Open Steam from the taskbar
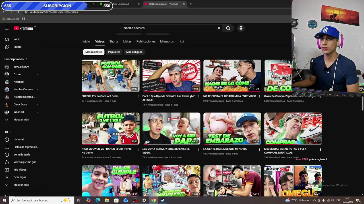This screenshot has width=364, height=204. point(163,200)
